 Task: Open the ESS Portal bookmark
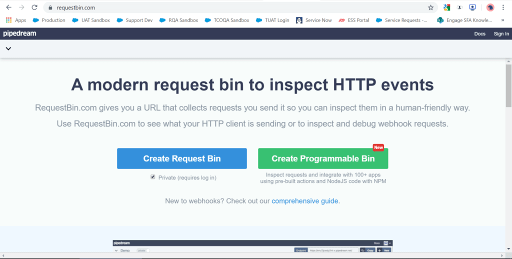[x=354, y=20]
